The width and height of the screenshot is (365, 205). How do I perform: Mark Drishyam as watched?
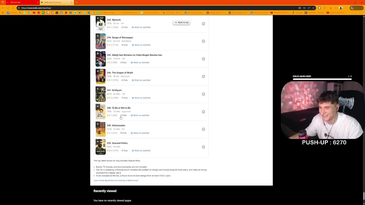(x=141, y=98)
